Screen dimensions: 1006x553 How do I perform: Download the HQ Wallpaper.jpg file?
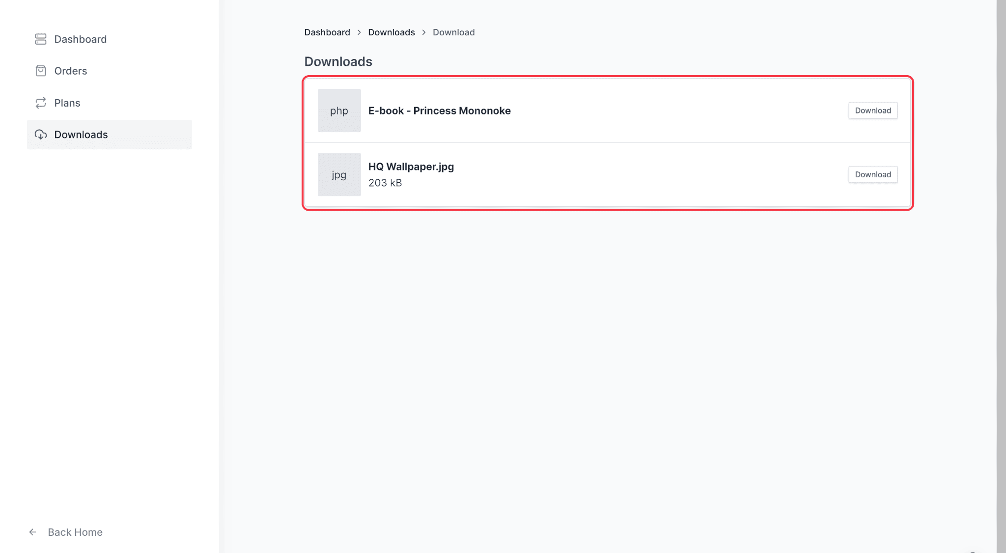[872, 174]
